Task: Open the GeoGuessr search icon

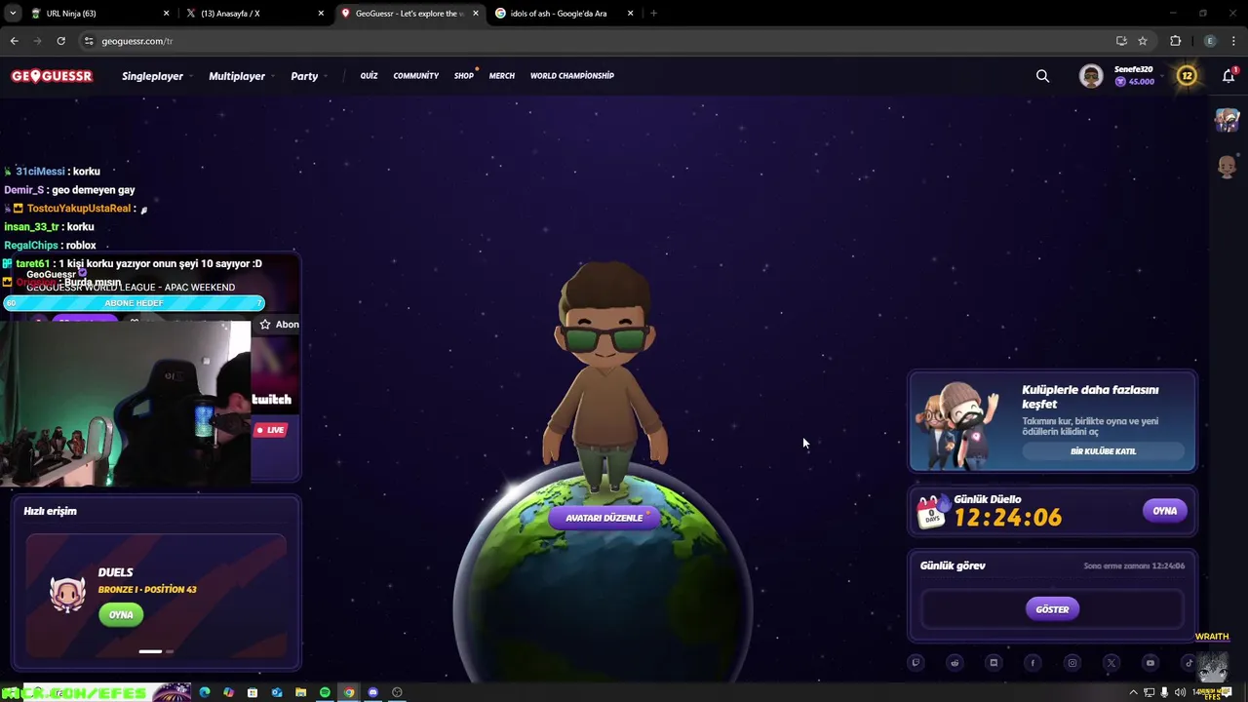Action: (1042, 76)
